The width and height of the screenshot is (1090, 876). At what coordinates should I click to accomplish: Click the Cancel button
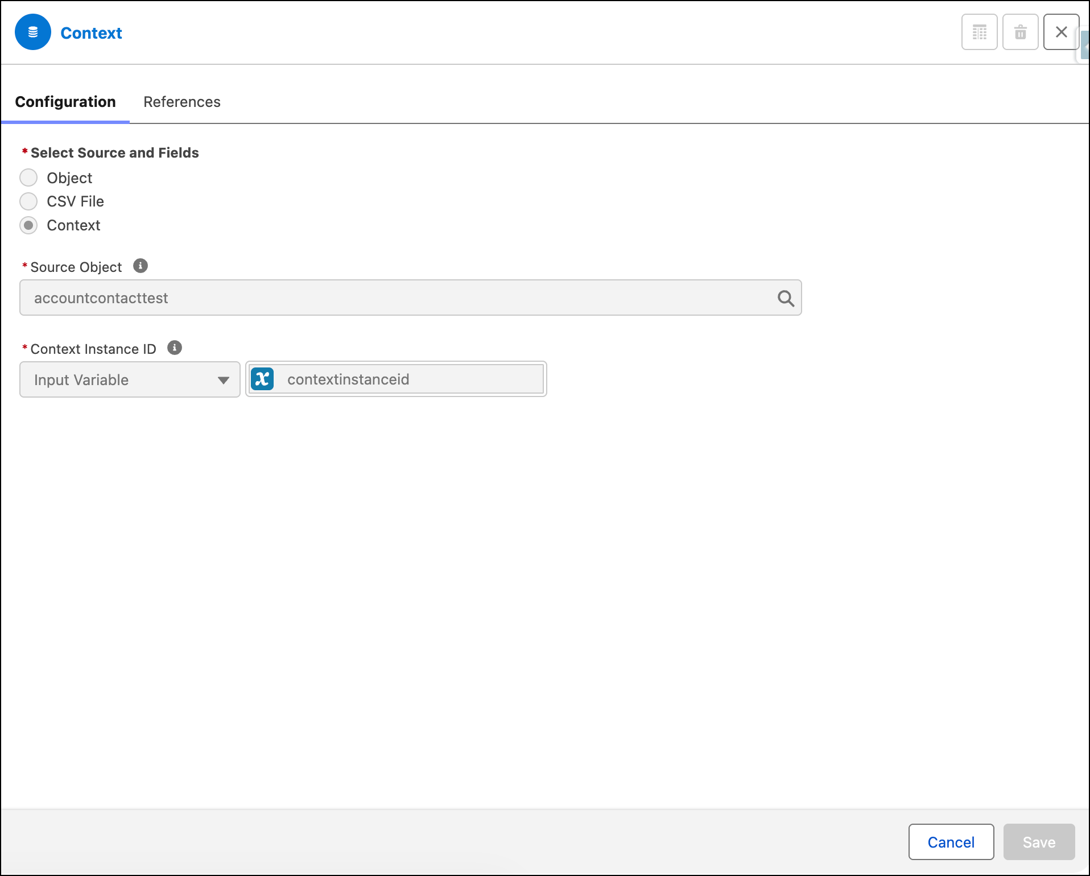pyautogui.click(x=951, y=842)
